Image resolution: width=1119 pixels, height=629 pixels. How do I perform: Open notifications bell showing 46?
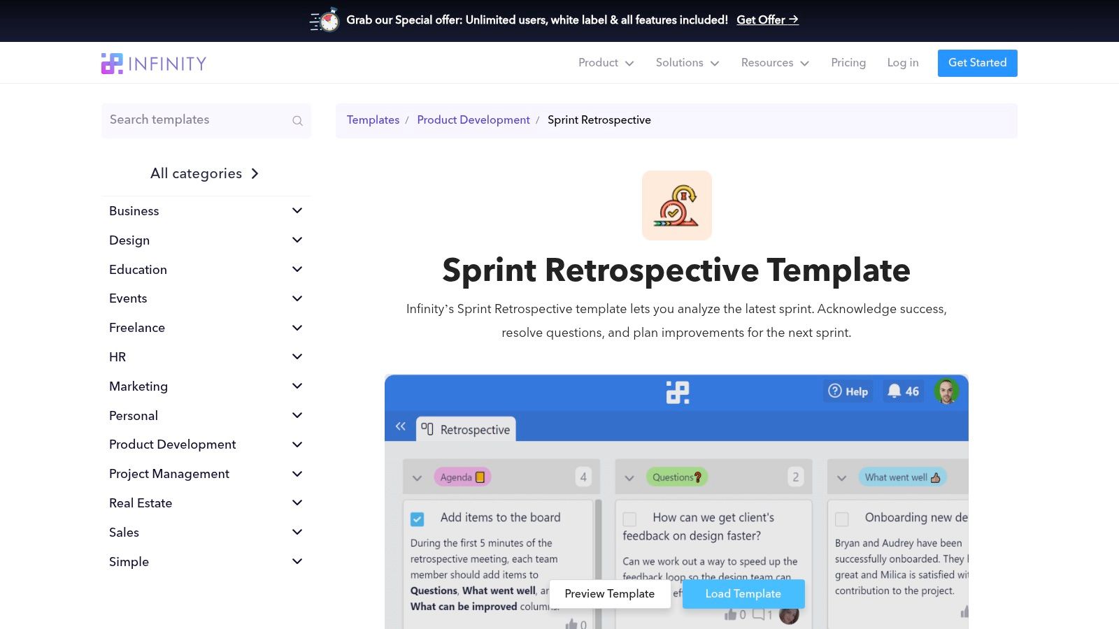pos(903,391)
